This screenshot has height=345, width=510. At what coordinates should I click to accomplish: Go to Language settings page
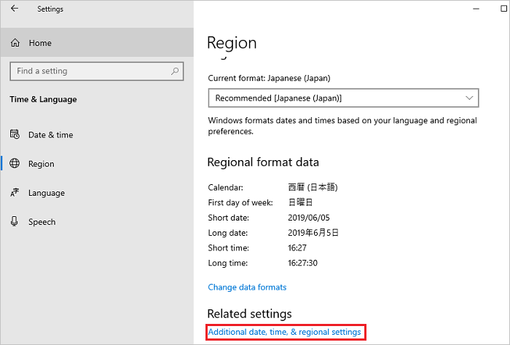point(97,193)
